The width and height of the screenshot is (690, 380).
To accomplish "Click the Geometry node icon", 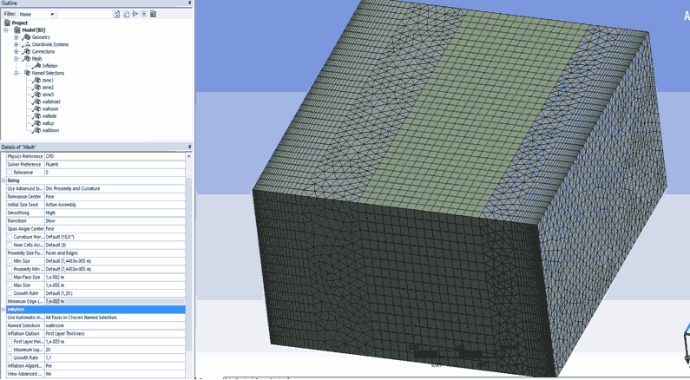I will [x=27, y=37].
